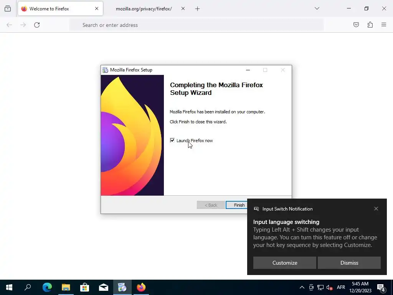Open Microsoft Store from taskbar
The height and width of the screenshot is (295, 393).
point(85,287)
